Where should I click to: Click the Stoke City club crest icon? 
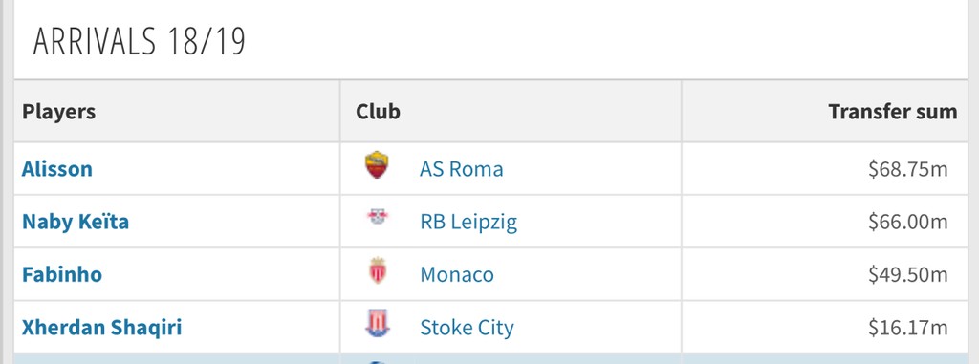pyautogui.click(x=377, y=324)
